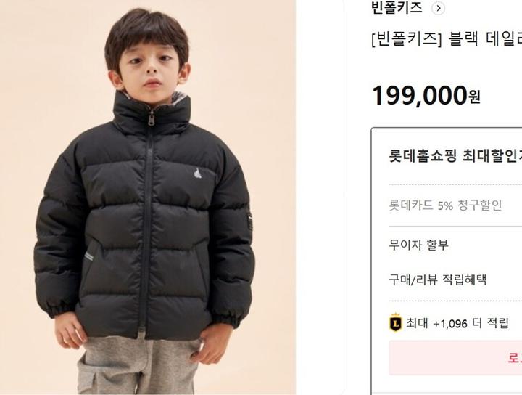Open the 빈폴키즈 brand shop link
522x395 pixels.
click(397, 8)
